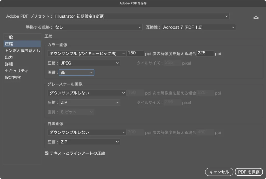Open color image 画質 高 dropdown

pyautogui.click(x=77, y=72)
